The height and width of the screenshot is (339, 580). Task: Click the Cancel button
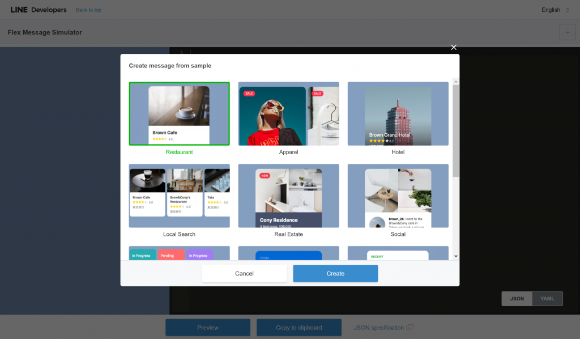pyautogui.click(x=244, y=273)
